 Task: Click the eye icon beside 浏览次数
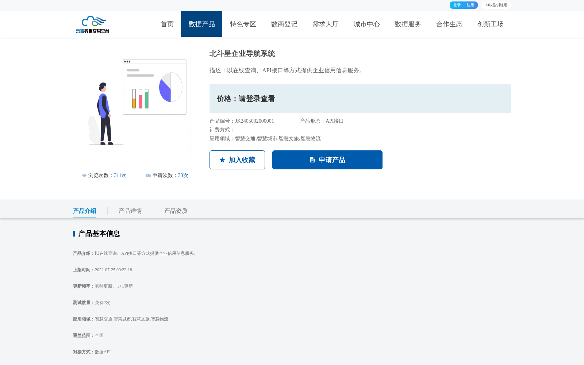pos(84,176)
